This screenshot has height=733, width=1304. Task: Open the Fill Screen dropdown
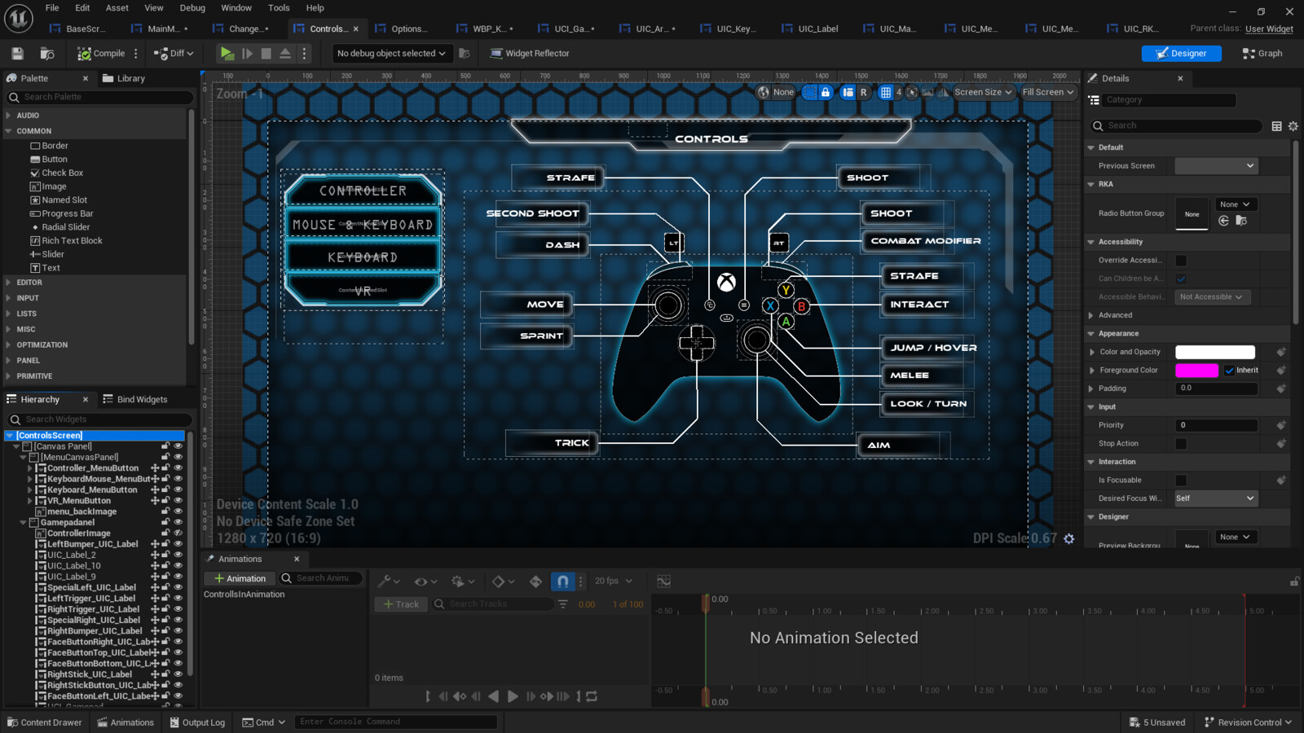[x=1048, y=92]
